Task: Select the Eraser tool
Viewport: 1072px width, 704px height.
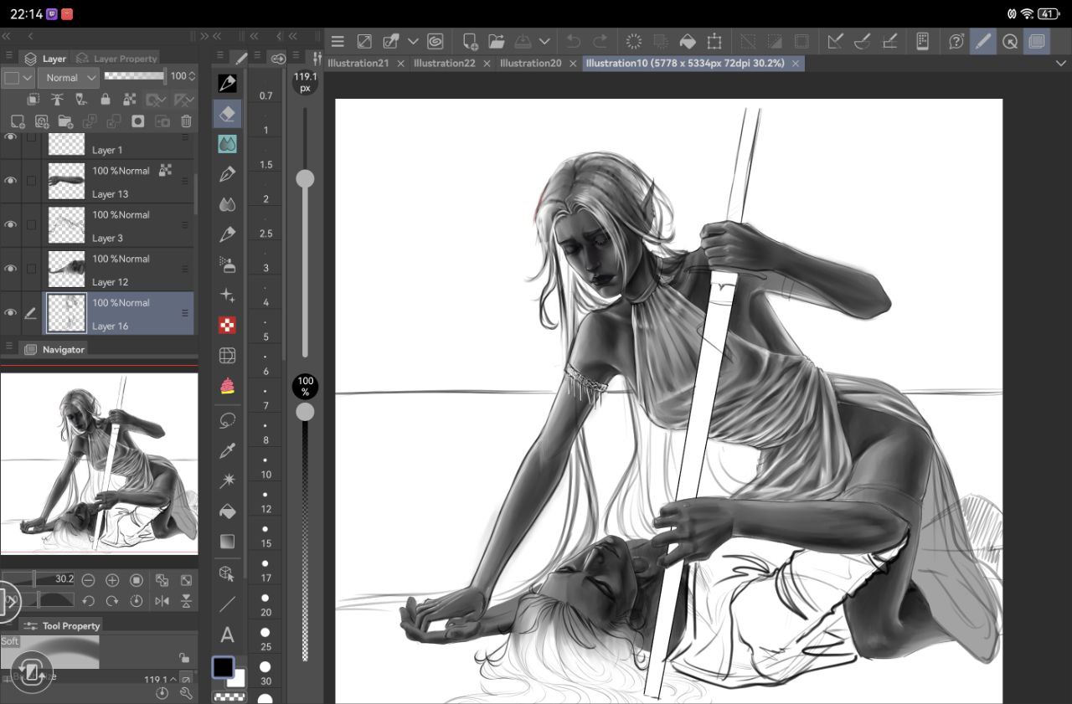Action: [227, 114]
